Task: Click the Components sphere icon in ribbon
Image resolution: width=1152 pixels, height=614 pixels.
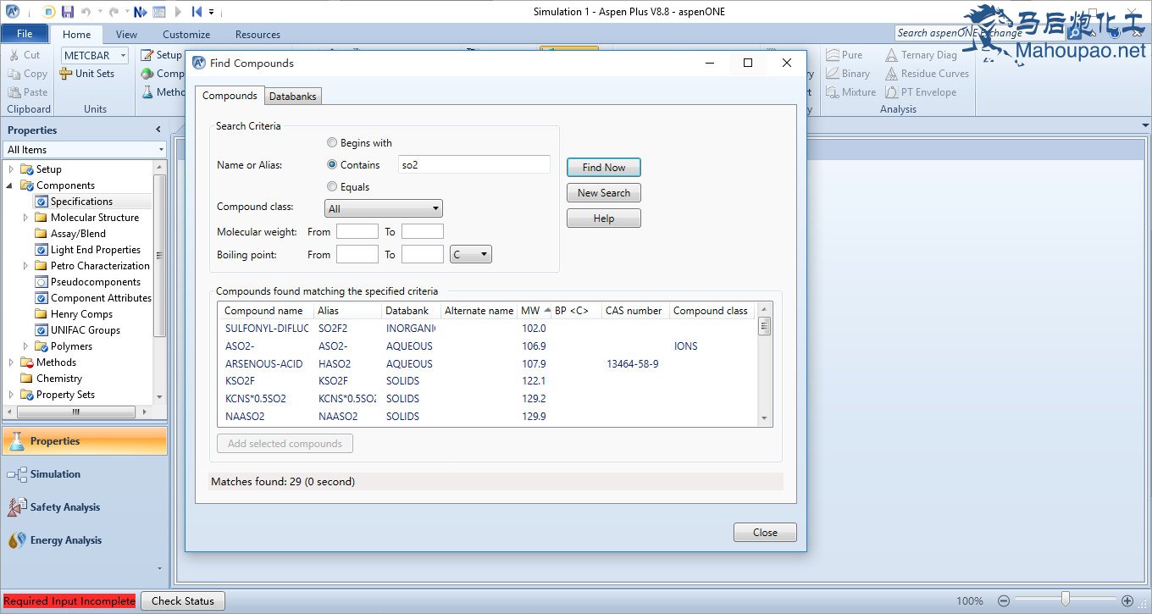Action: [x=147, y=74]
